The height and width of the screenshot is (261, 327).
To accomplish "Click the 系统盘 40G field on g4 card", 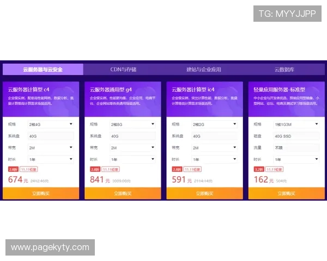I will 132,136.
